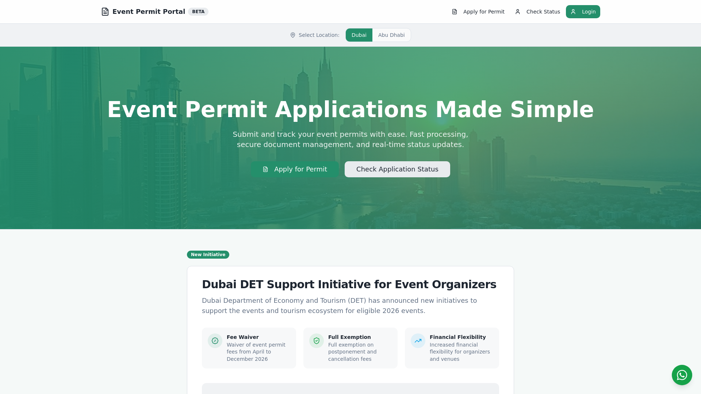
Task: Click the user icon inside Login button
Action: (x=573, y=12)
